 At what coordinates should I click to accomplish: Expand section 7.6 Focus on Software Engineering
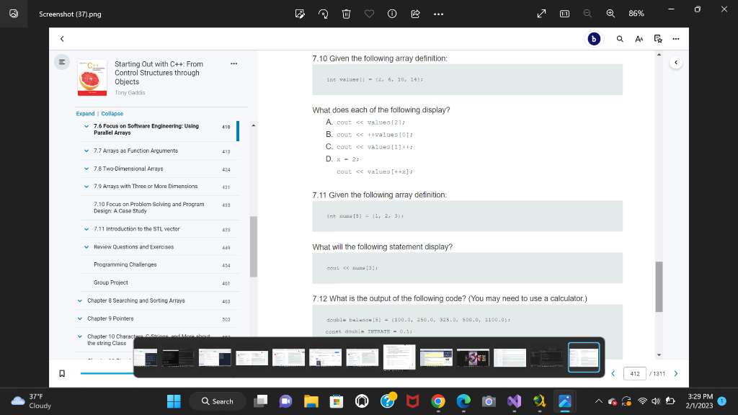(86, 126)
